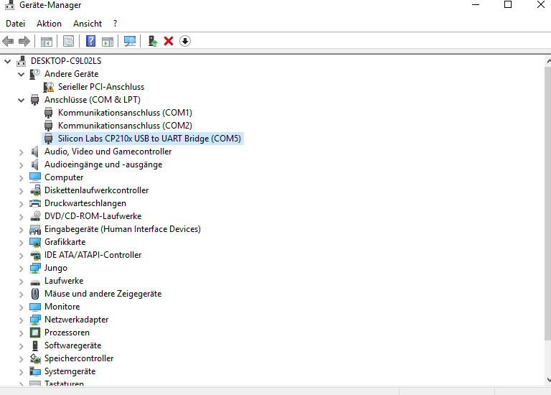Toggle the console tree pane icon

[x=47, y=41]
